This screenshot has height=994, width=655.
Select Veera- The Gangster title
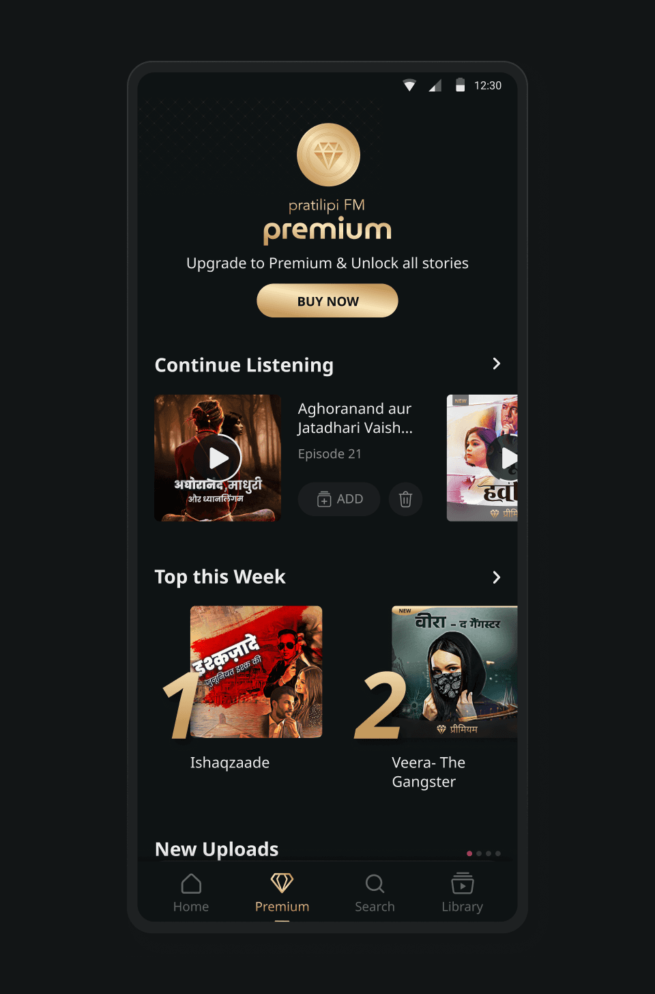(x=428, y=772)
